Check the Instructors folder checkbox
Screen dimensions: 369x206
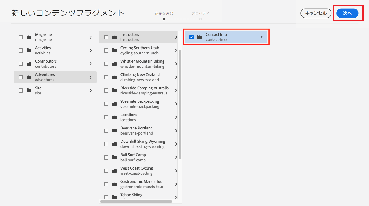click(x=106, y=37)
